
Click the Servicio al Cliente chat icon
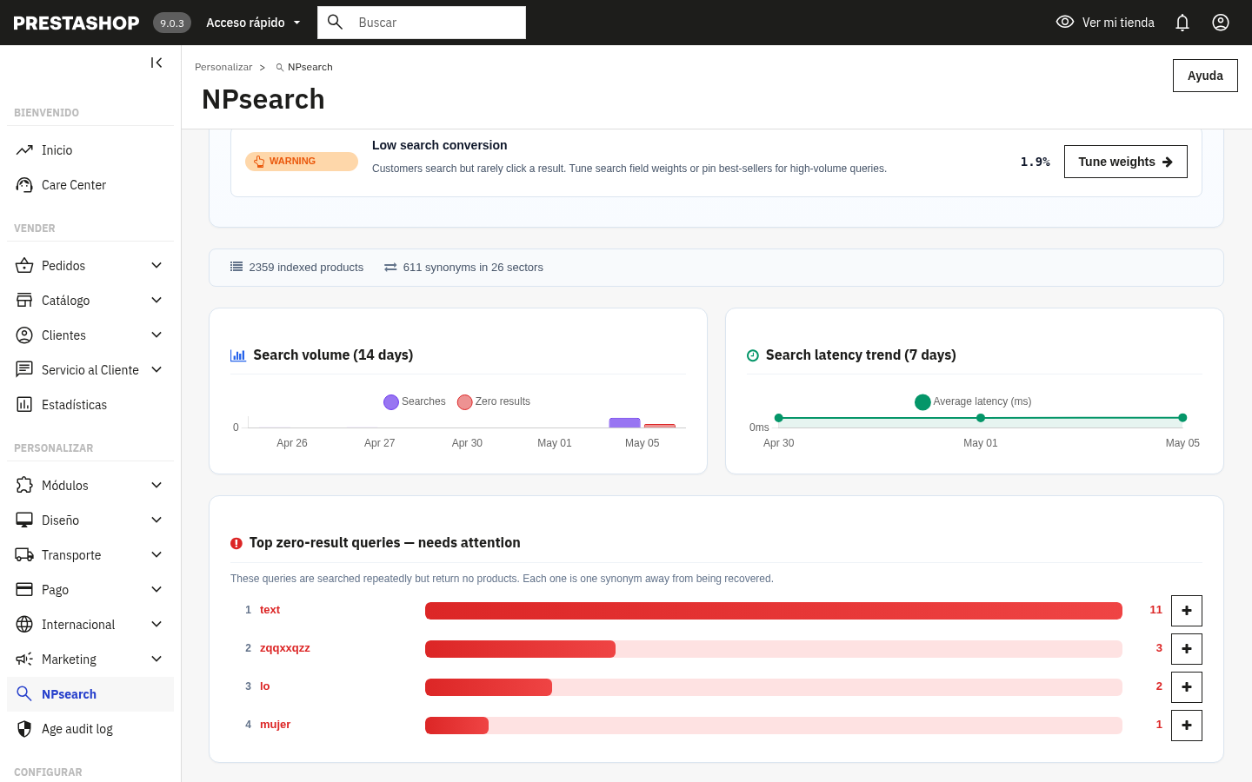[24, 370]
